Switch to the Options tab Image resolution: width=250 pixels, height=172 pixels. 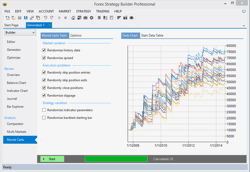(x=76, y=35)
